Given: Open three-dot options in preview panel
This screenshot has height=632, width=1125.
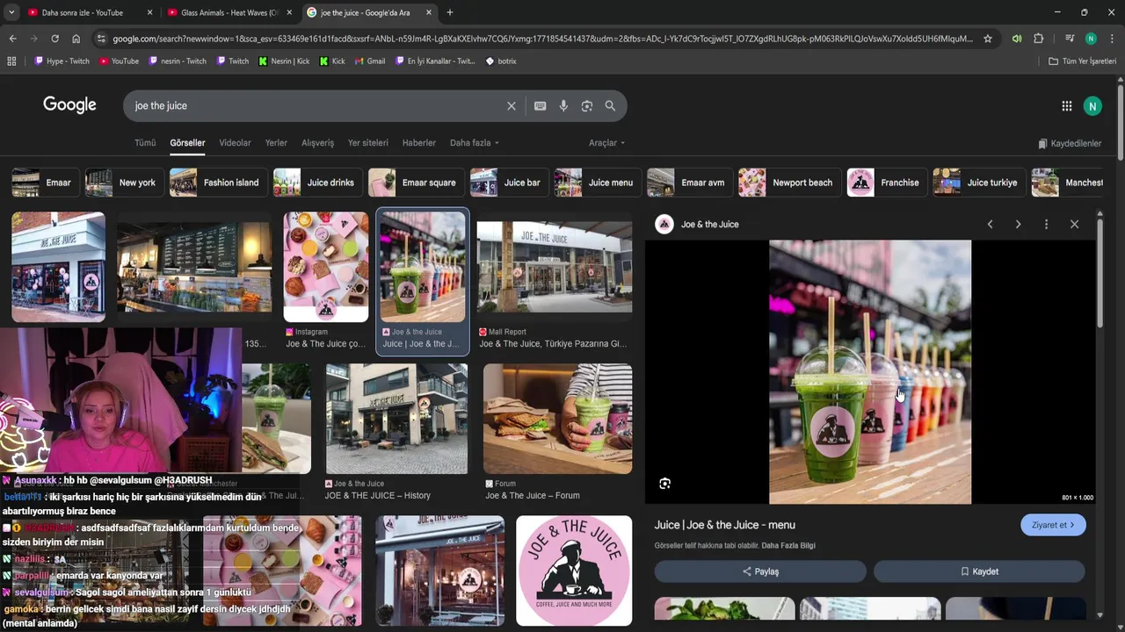Looking at the screenshot, I should pos(1046,225).
